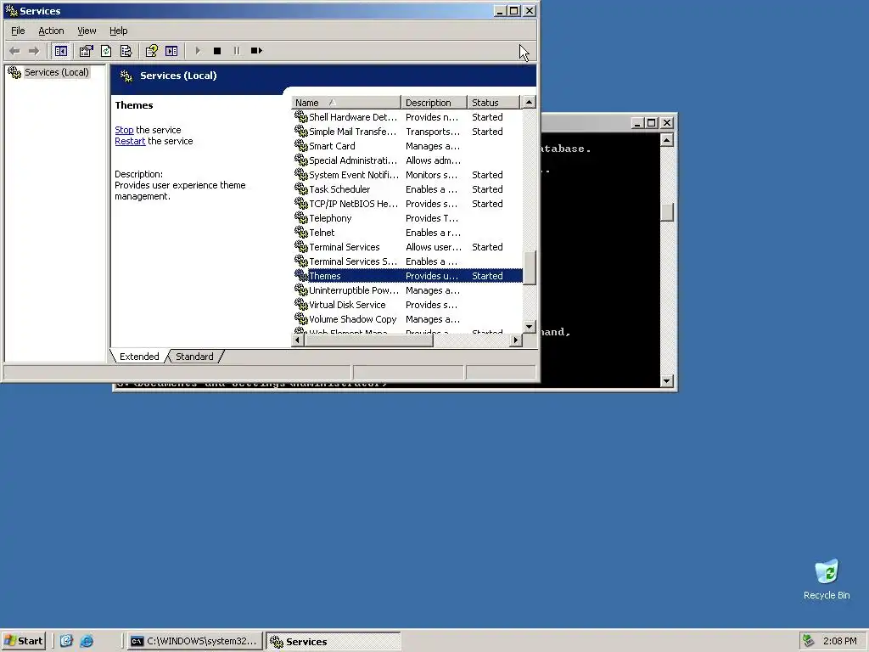Click gear icon of Telnet service
869x652 pixels.
301,233
